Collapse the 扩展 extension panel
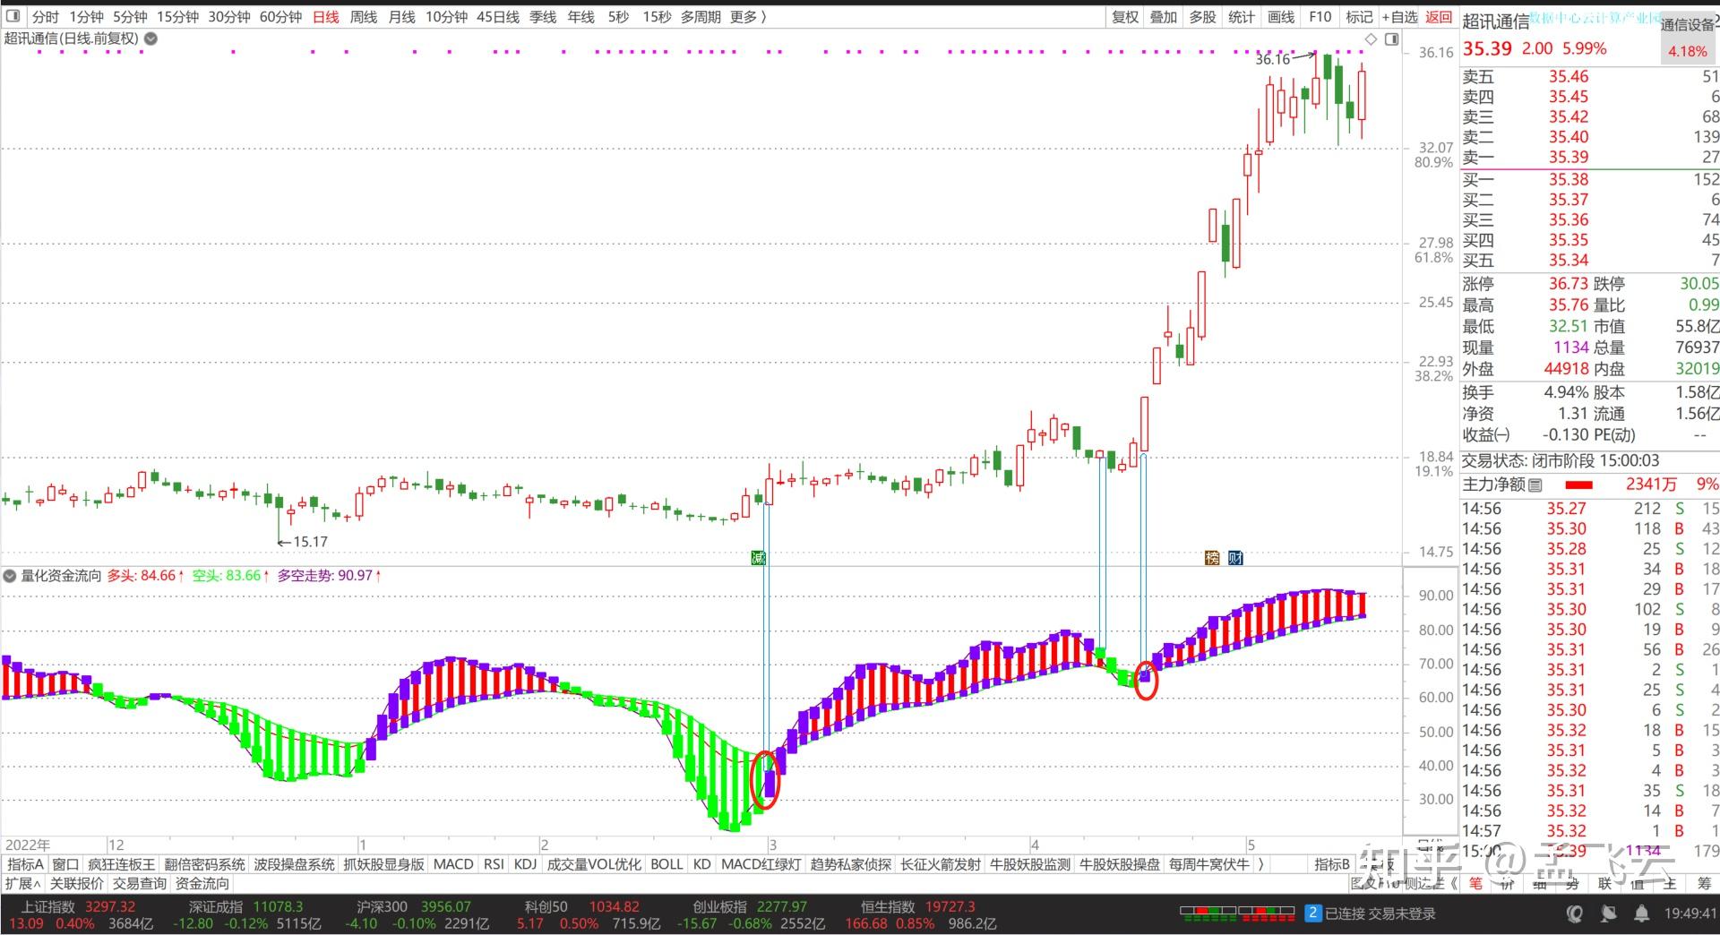The image size is (1720, 935). point(22,884)
